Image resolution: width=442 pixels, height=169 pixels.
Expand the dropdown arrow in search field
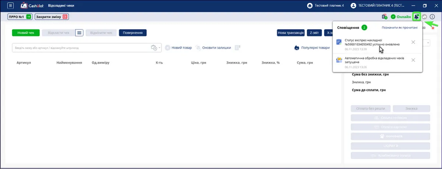coord(160,48)
